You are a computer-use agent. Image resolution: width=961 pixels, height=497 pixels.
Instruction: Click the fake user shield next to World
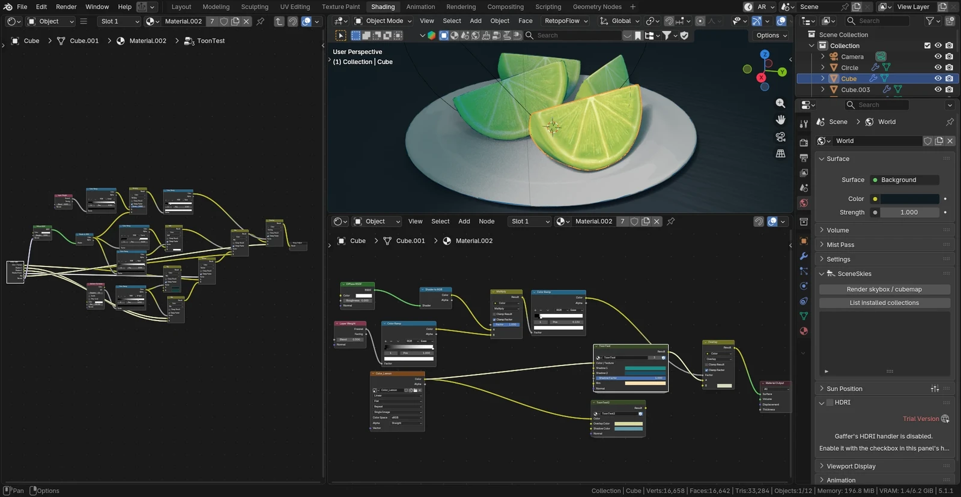pos(928,141)
